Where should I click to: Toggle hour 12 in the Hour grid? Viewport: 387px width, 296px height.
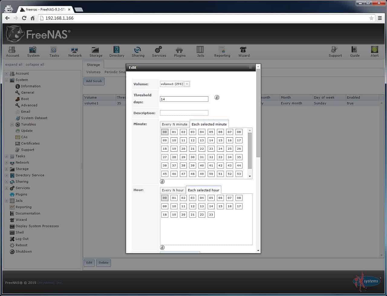(193, 206)
